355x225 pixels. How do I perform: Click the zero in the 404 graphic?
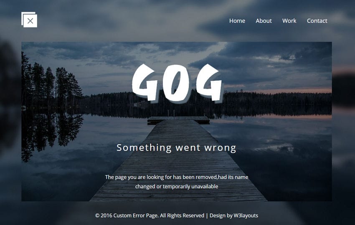[x=176, y=83]
